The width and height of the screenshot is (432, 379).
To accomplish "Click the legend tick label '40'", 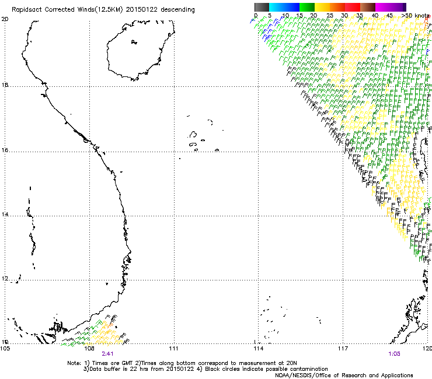I will tap(375, 15).
